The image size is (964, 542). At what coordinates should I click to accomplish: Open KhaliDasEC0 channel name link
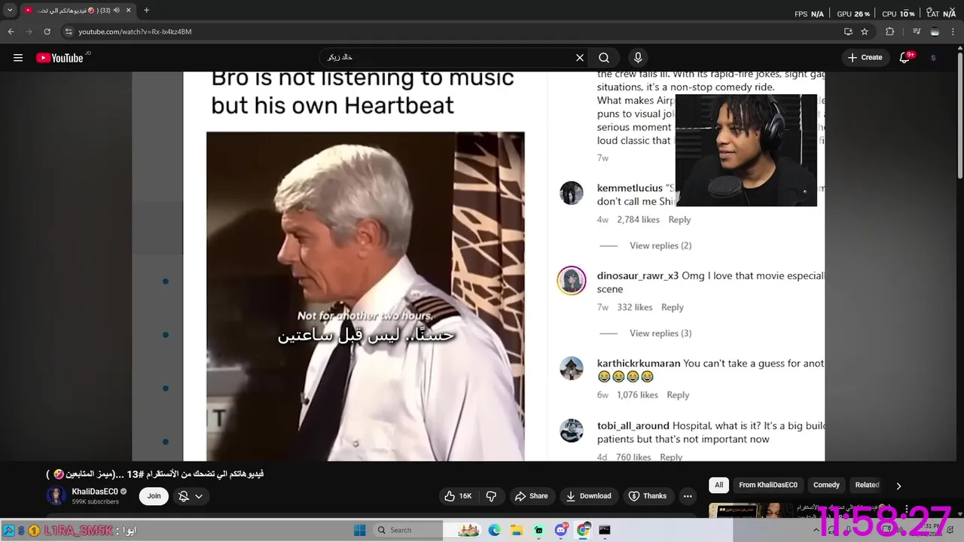[95, 492]
